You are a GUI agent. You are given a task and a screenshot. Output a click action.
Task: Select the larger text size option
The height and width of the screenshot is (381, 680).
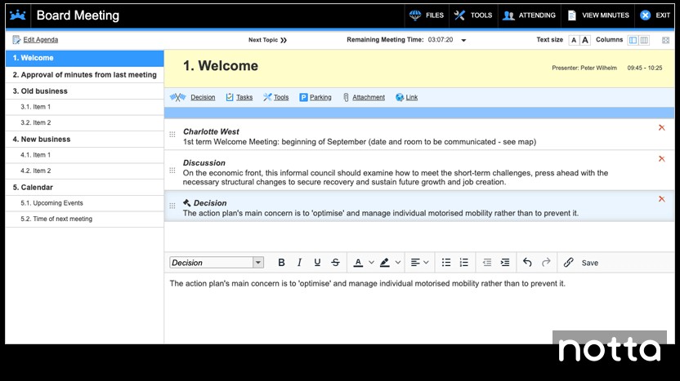click(x=585, y=40)
